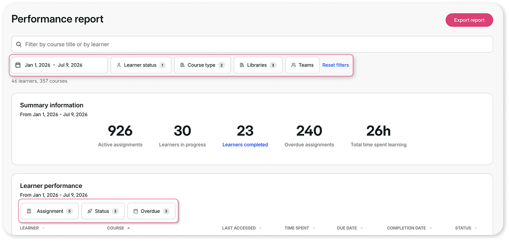This screenshot has width=509, height=241.
Task: Click the calendar icon in the Overdue filter
Action: (136, 211)
